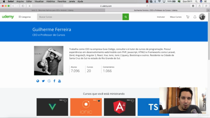Add a new Safari tab
210x118 pixels.
[208, 10]
